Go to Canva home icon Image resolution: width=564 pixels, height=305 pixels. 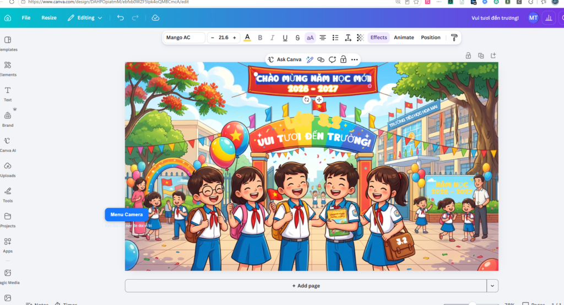8,18
